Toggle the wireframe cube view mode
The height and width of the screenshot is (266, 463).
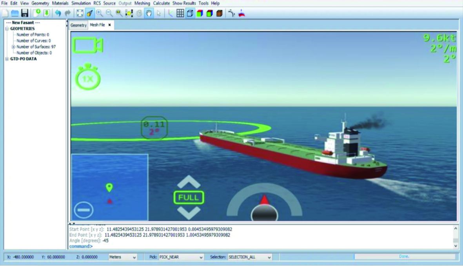(x=190, y=13)
